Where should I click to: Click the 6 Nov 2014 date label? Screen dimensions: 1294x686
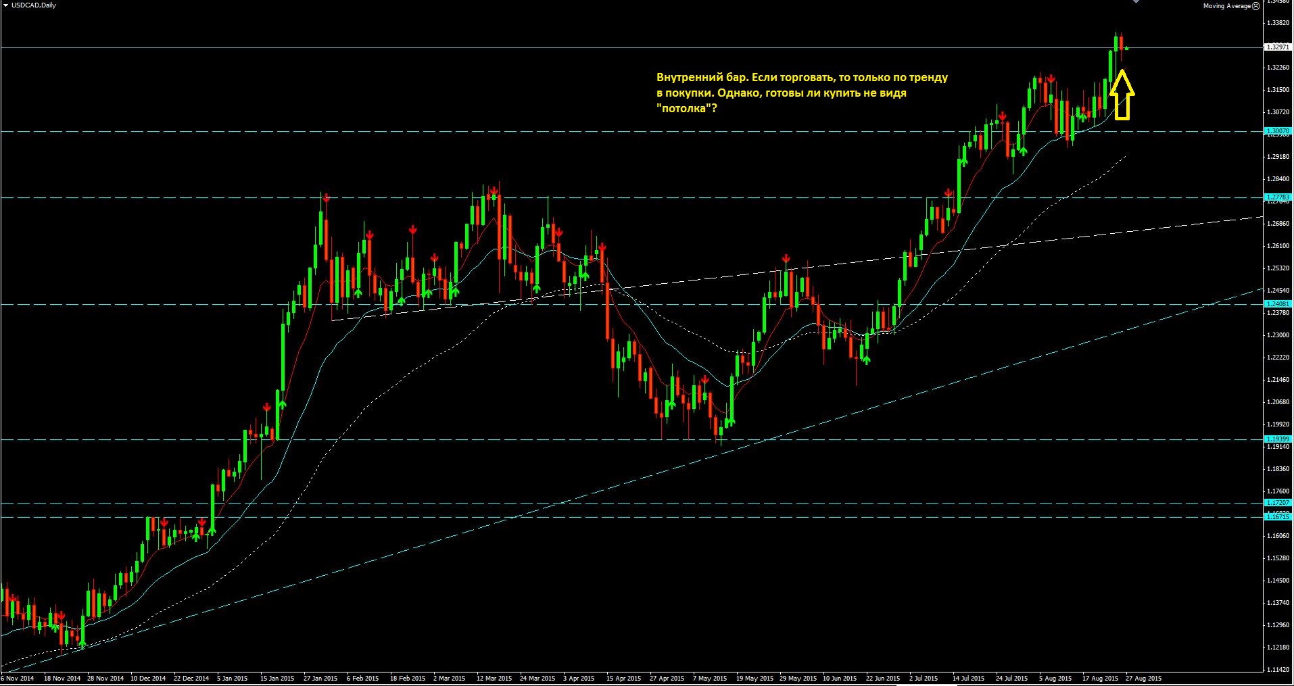(18, 678)
